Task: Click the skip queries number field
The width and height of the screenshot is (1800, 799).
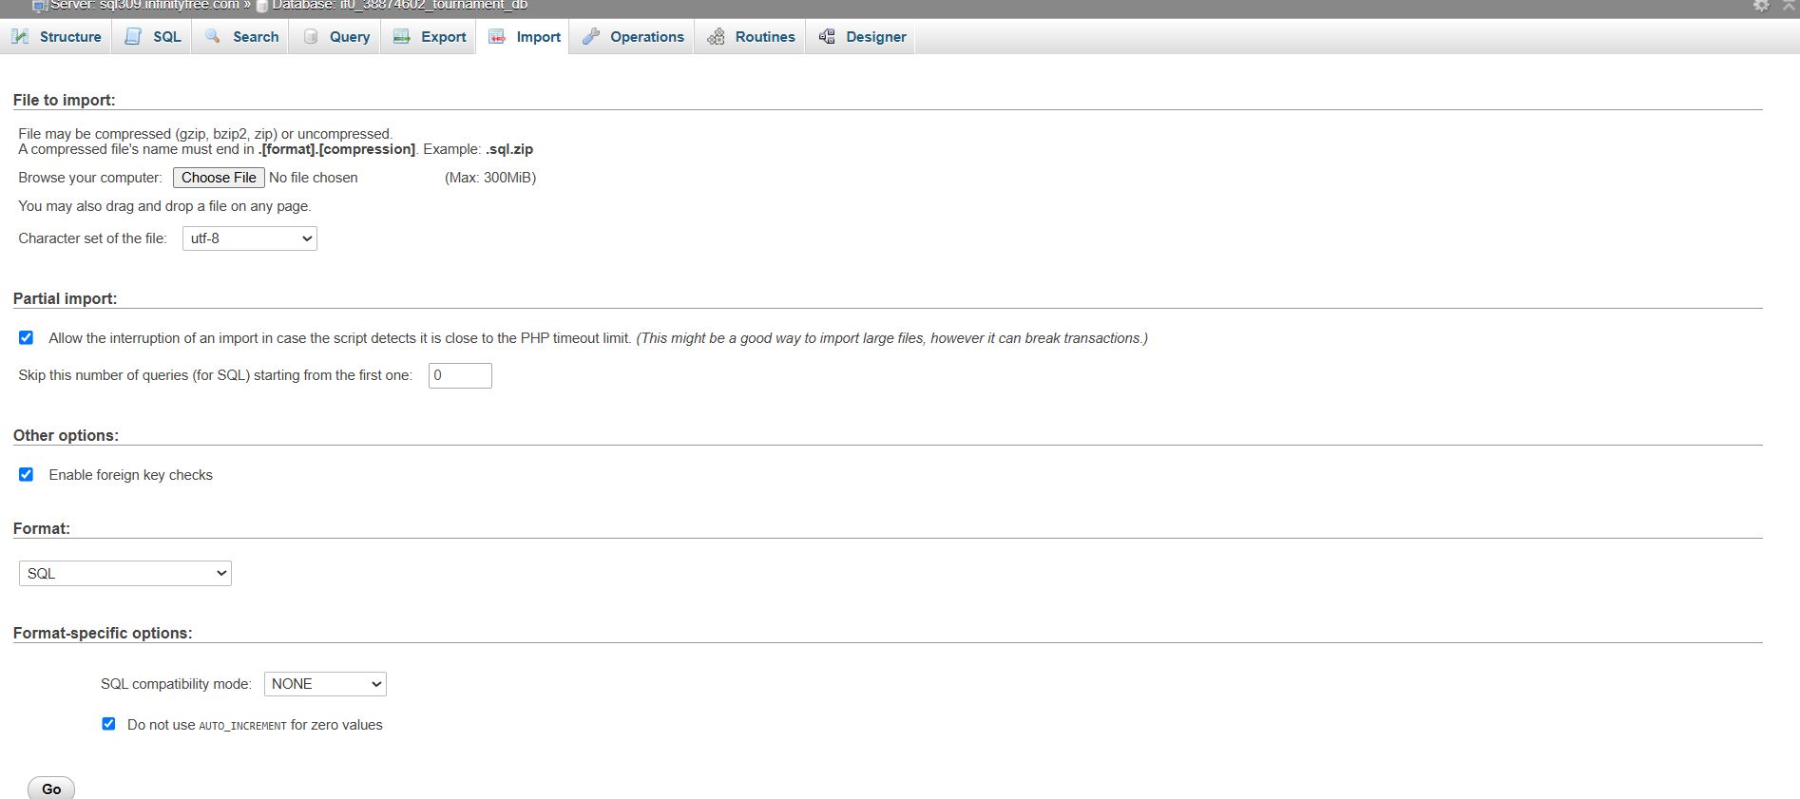Action: point(460,375)
